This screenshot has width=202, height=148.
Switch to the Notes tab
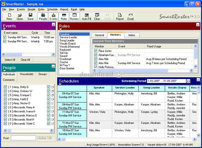point(131,35)
